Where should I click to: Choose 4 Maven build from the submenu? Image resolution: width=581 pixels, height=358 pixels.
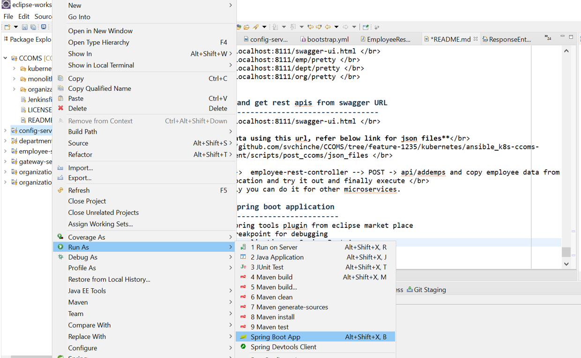tap(315, 277)
